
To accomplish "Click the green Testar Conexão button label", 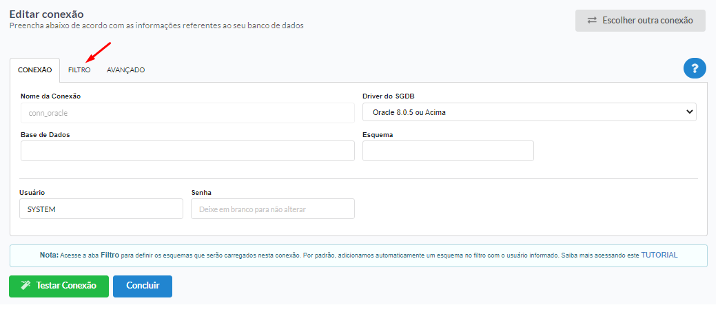I will pos(66,286).
